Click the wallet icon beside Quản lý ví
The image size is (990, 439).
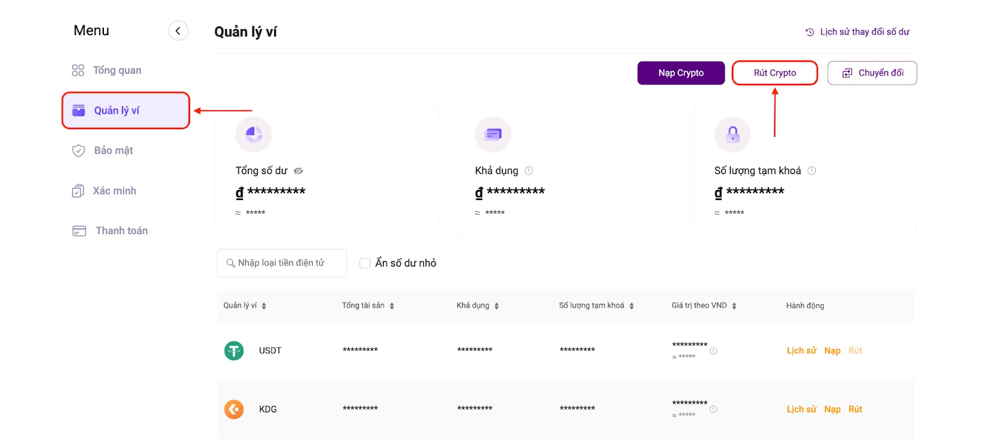point(78,110)
